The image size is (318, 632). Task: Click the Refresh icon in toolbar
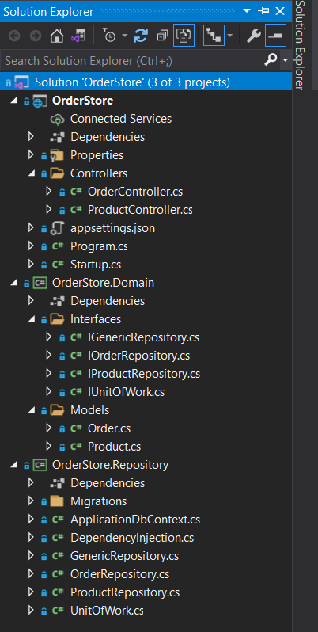[141, 36]
